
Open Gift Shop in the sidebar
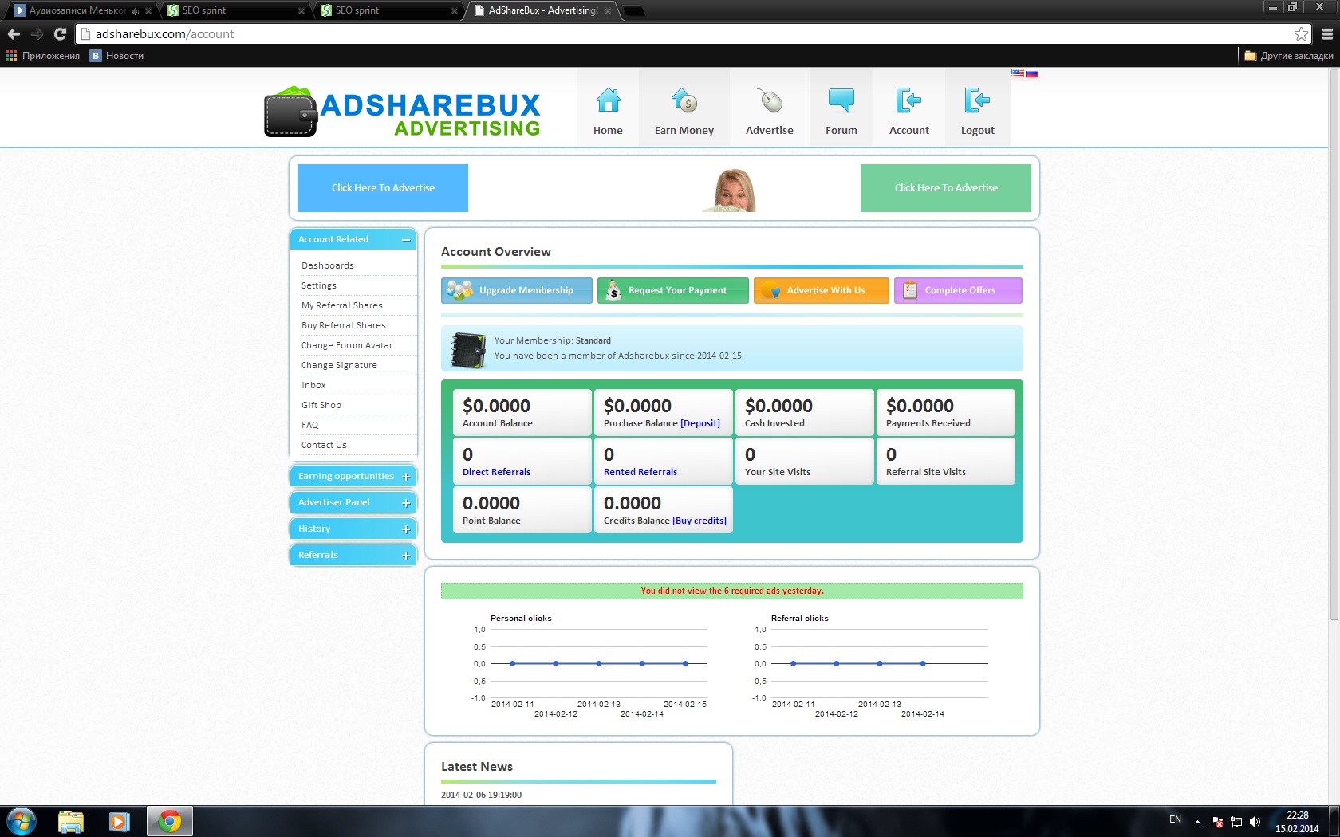(321, 405)
